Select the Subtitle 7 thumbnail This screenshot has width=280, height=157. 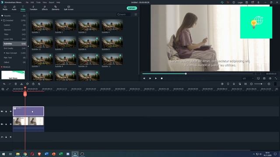pyautogui.click(x=42, y=59)
